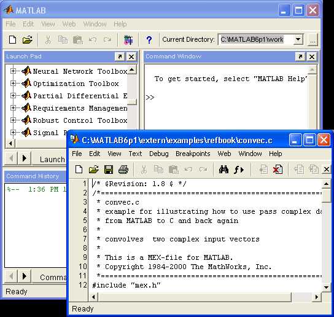The width and height of the screenshot is (334, 317).
Task: Create new file in convec.c editor toolbar
Action: click(x=79, y=170)
